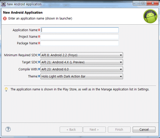Screen dimensions: 160x138
Task: Click the red error icon beside the message
Action: coord(5,18)
